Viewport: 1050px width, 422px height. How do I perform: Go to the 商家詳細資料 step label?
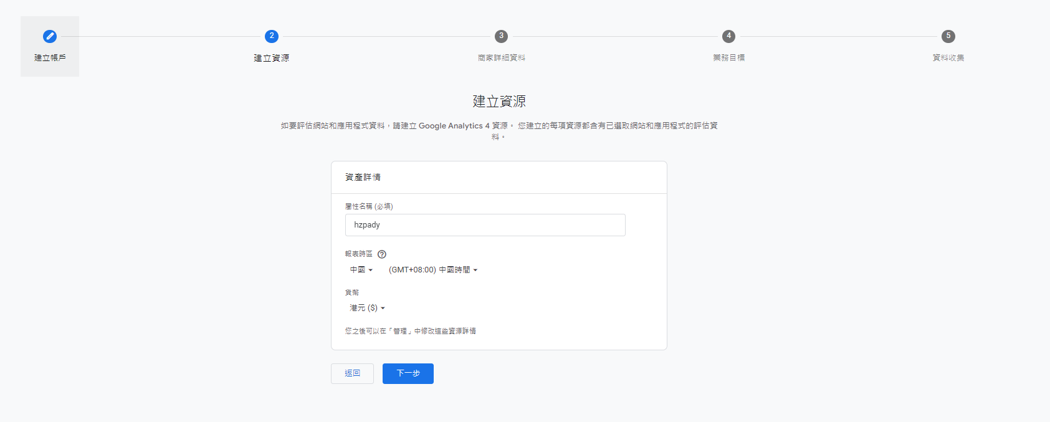501,58
